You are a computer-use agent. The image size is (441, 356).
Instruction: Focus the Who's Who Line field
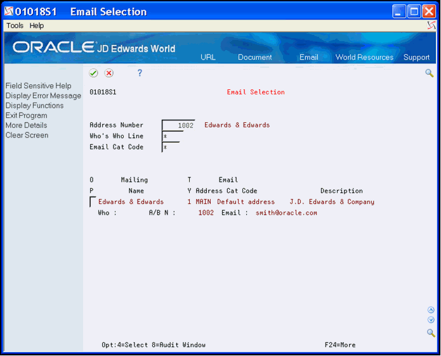(173, 136)
